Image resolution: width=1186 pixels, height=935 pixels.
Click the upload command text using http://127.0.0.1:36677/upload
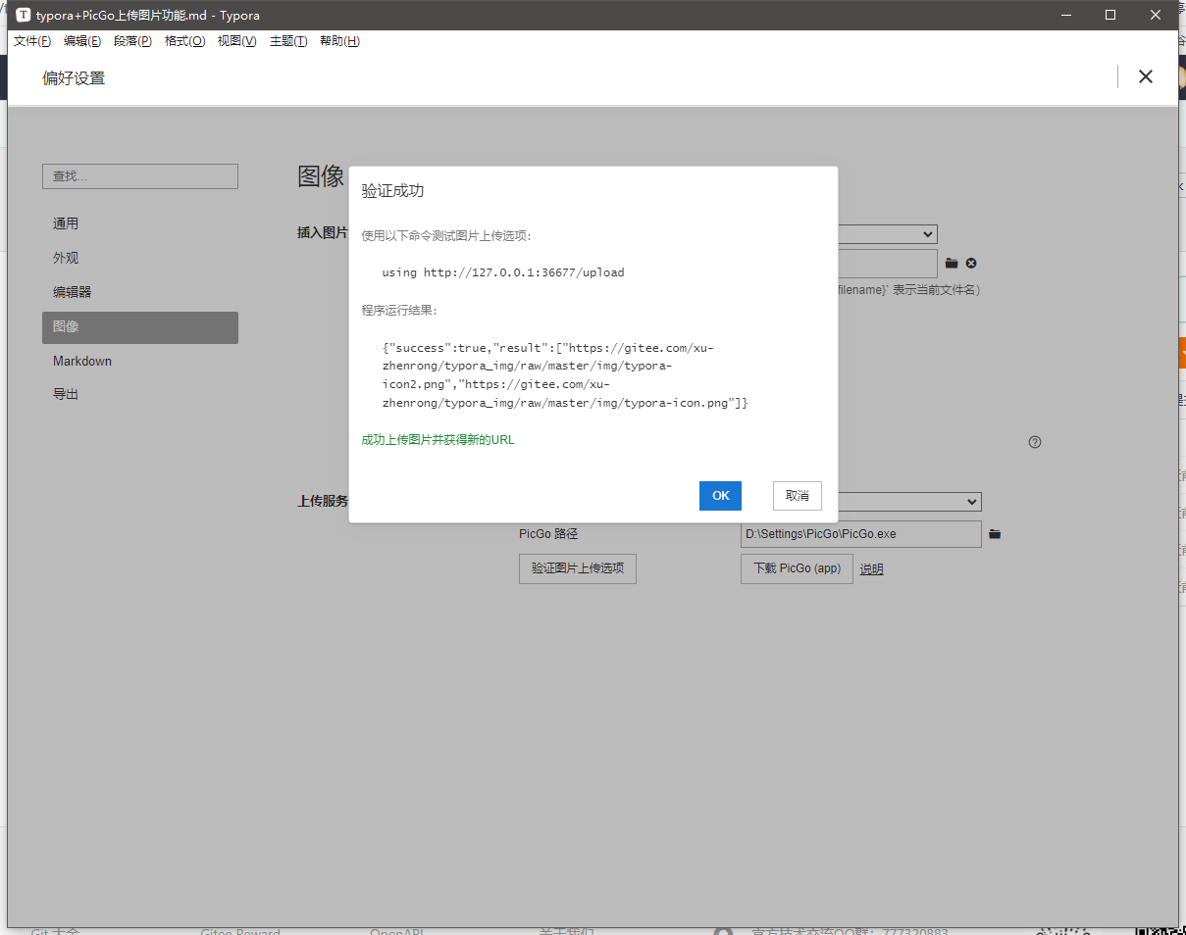503,272
